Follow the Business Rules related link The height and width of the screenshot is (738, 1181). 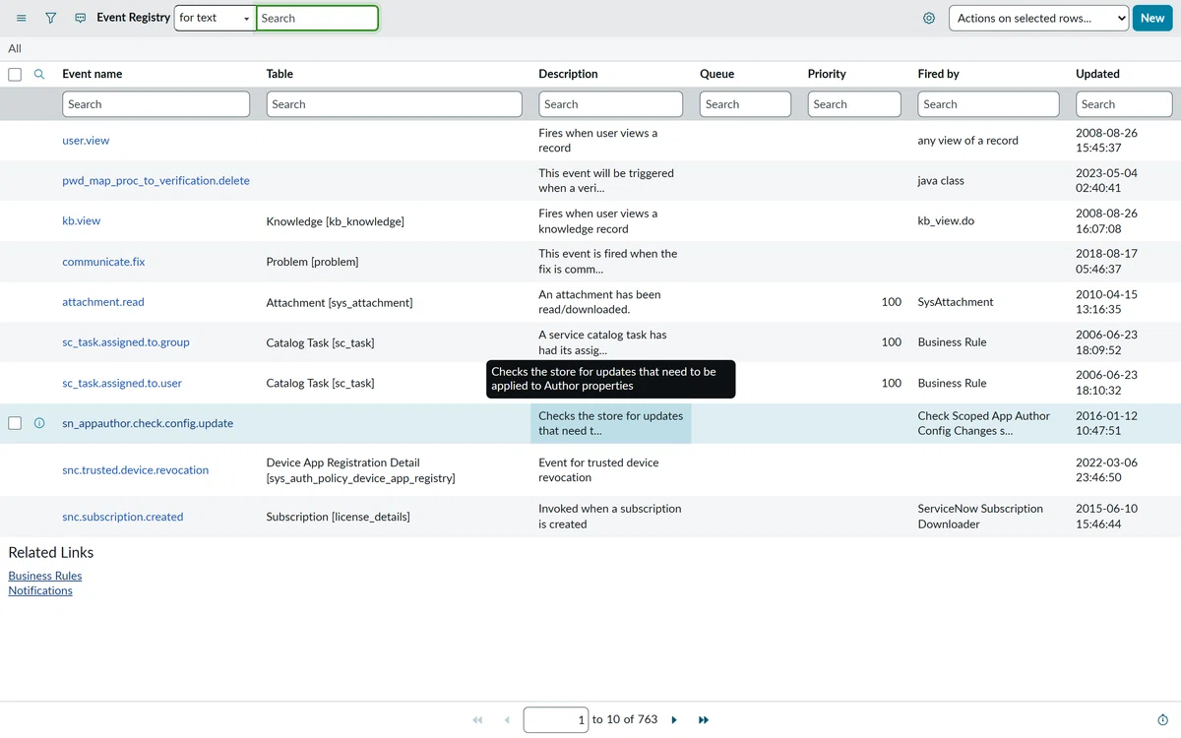[x=45, y=576]
